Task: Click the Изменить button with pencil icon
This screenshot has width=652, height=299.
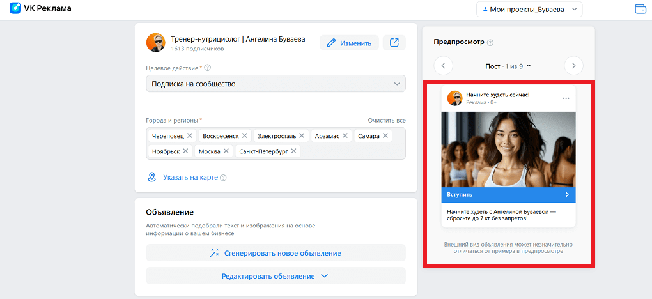Action: point(349,43)
